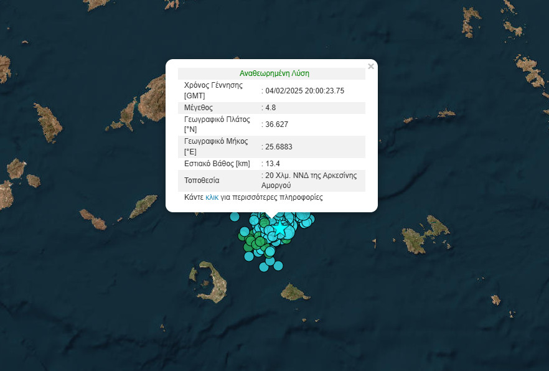Click the isolated cyan marker left of cluster
Image resolution: width=549 pixels, height=371 pixels.
(235, 217)
